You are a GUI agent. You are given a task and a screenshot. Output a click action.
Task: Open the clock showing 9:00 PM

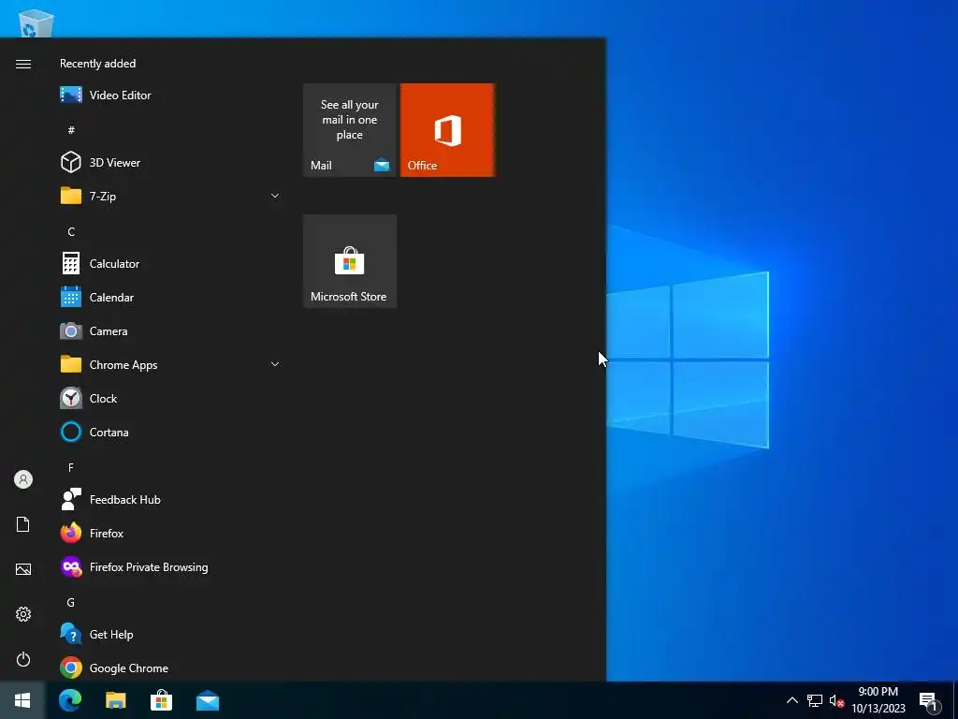click(878, 700)
